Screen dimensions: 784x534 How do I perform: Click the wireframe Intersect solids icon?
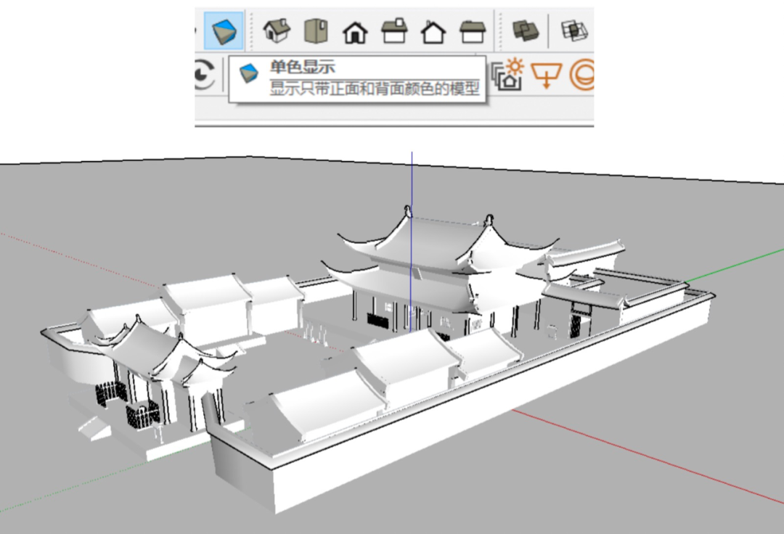(574, 31)
